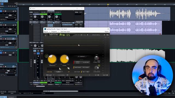Click the SS channel name in mixer
Screen dimensions: 175x98
point(51,14)
